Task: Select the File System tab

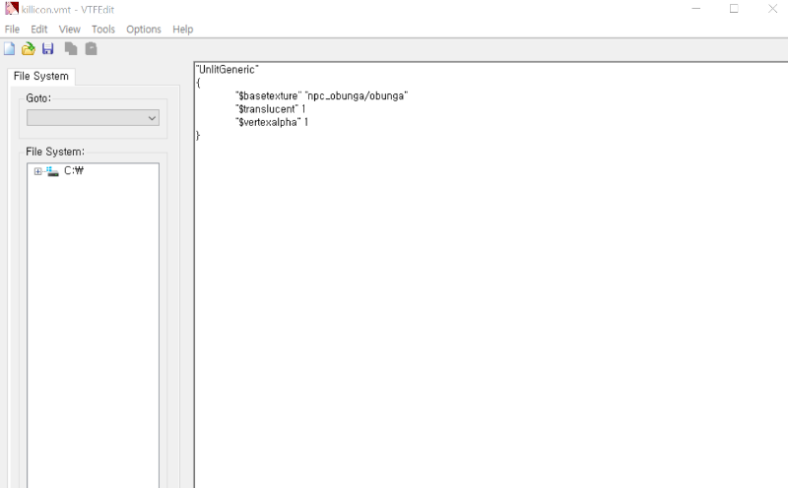Action: 41,77
